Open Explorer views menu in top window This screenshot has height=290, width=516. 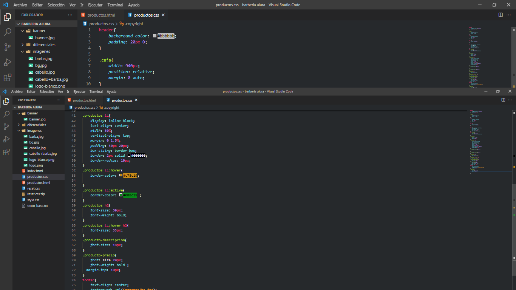70,15
